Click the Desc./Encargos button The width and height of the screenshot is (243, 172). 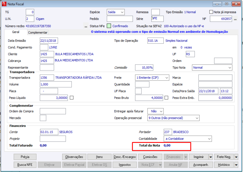click(125, 157)
